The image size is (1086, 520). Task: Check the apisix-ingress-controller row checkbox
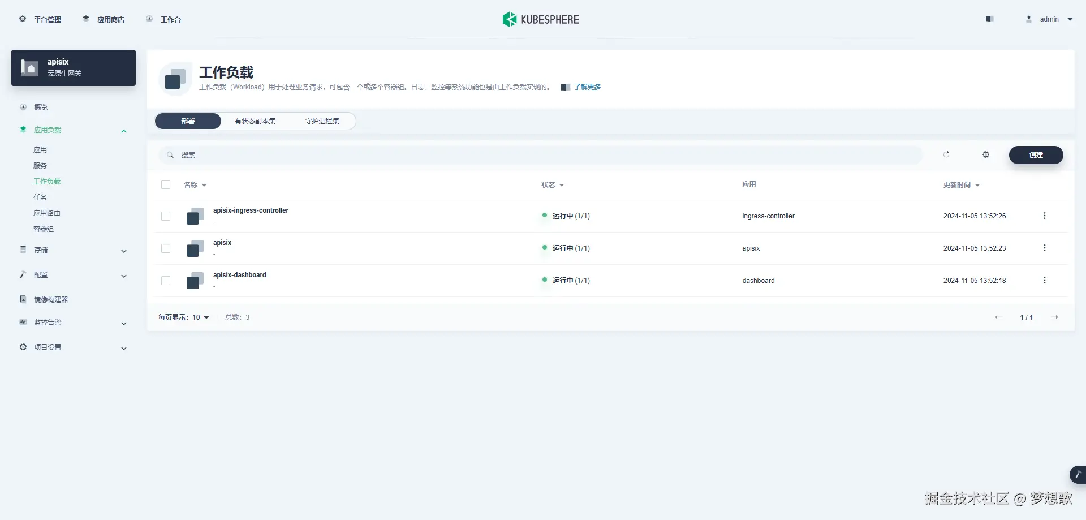[166, 216]
